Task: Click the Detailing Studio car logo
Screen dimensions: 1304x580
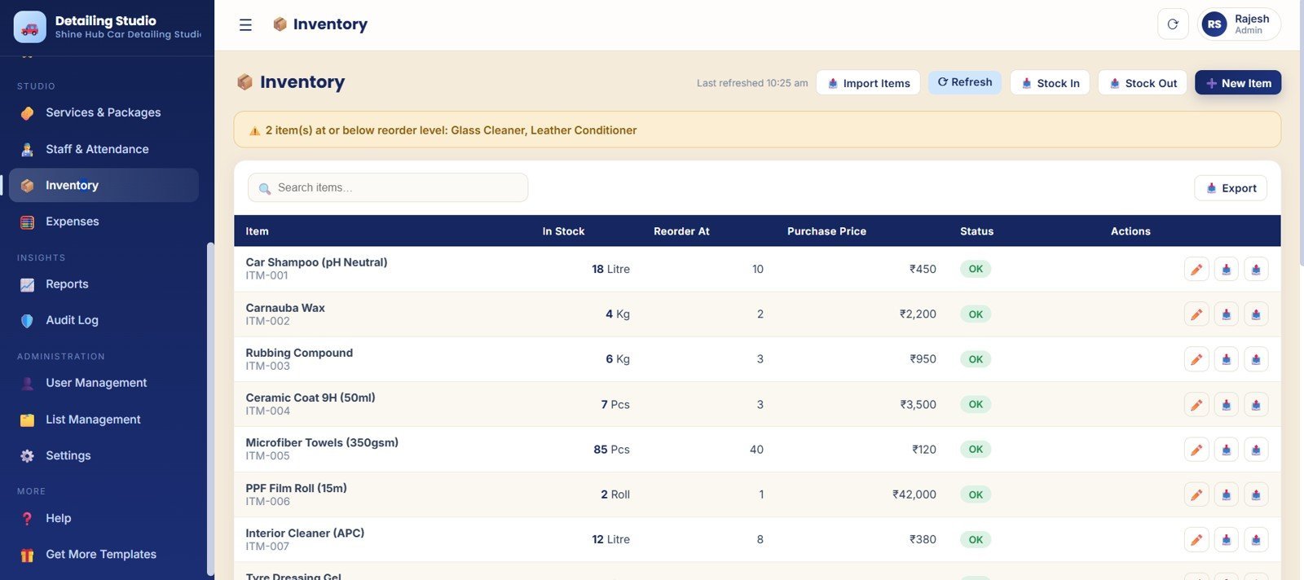Action: (30, 27)
